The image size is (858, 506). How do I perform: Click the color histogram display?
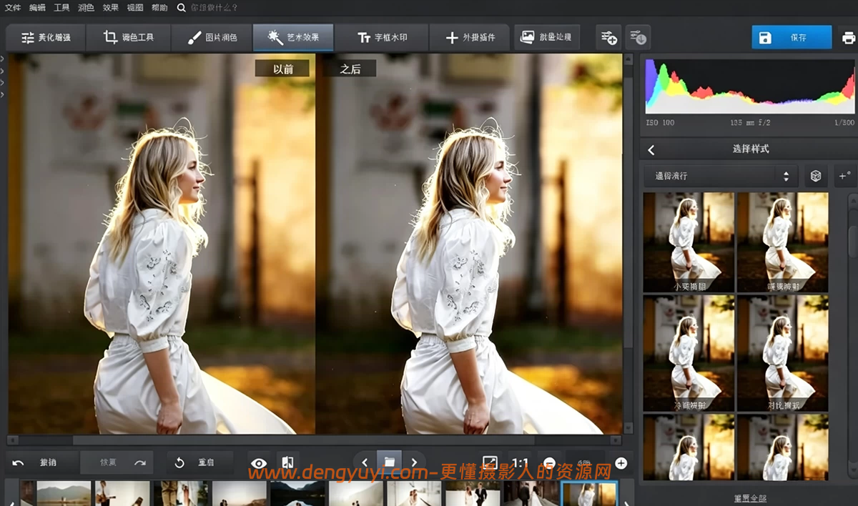click(750, 86)
